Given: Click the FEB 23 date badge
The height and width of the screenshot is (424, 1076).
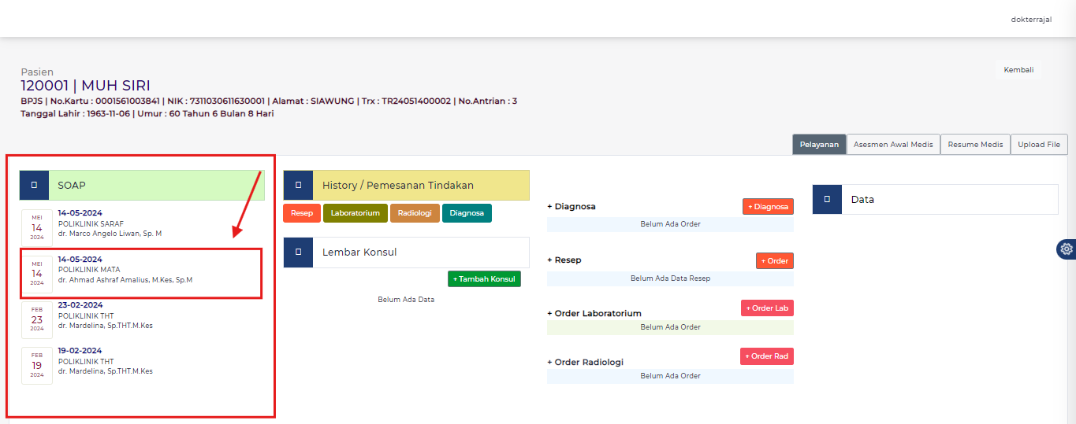Looking at the screenshot, I should click(37, 319).
